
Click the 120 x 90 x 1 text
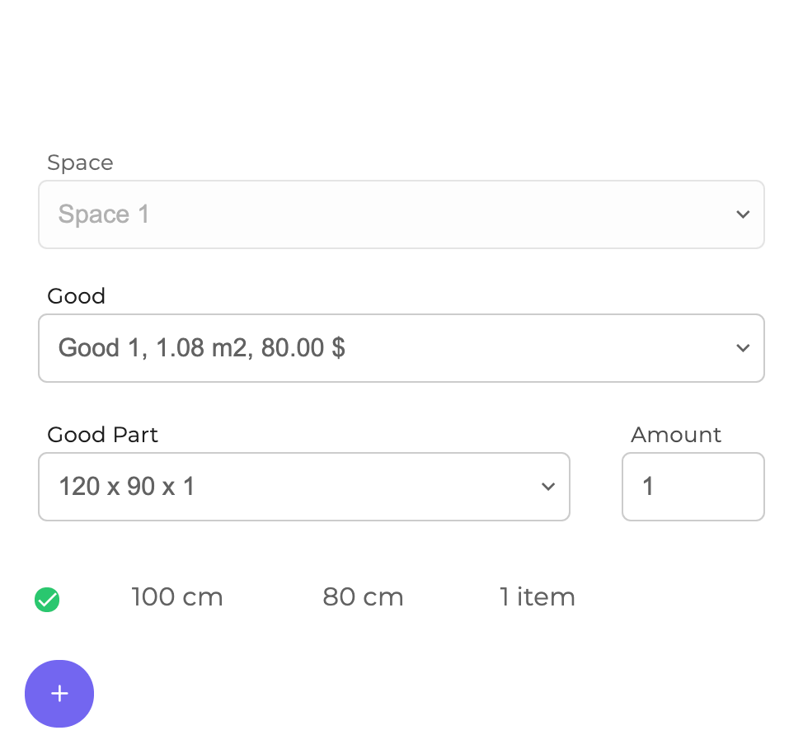[126, 487]
